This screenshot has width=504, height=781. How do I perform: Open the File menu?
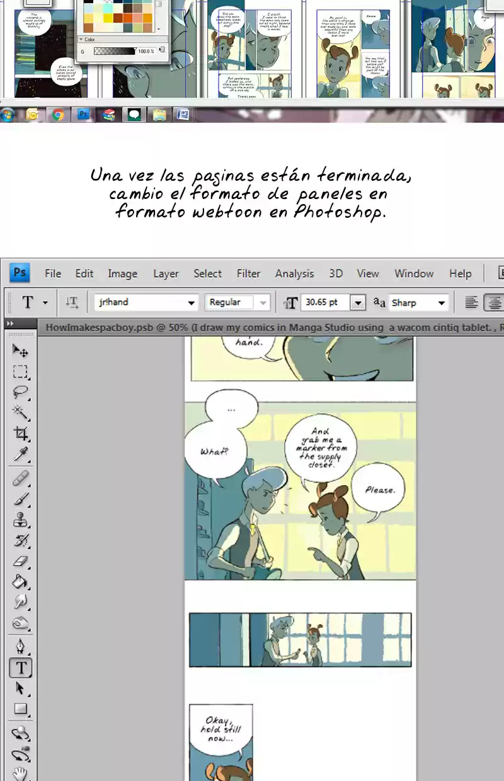point(53,273)
